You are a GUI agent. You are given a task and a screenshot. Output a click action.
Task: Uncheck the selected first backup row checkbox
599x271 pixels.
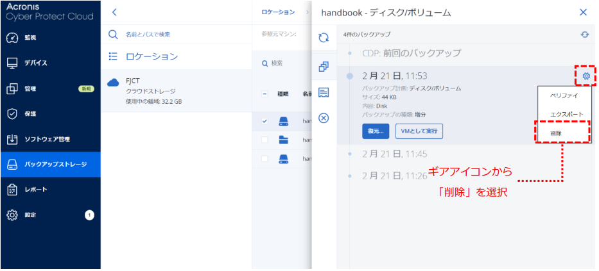(x=265, y=121)
